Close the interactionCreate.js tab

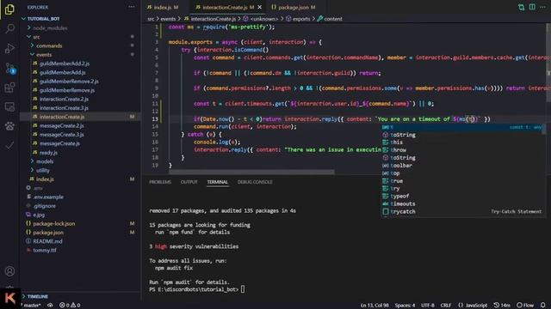coord(260,7)
